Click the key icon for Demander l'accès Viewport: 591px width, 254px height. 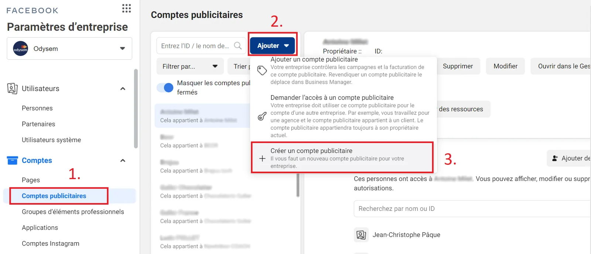262,116
